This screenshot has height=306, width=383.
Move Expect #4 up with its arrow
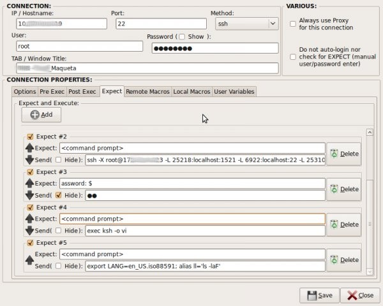click(29, 219)
